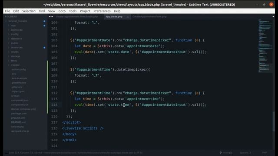Close the app.blade.php tab
This screenshot has height=156, width=278.
point(127,17)
